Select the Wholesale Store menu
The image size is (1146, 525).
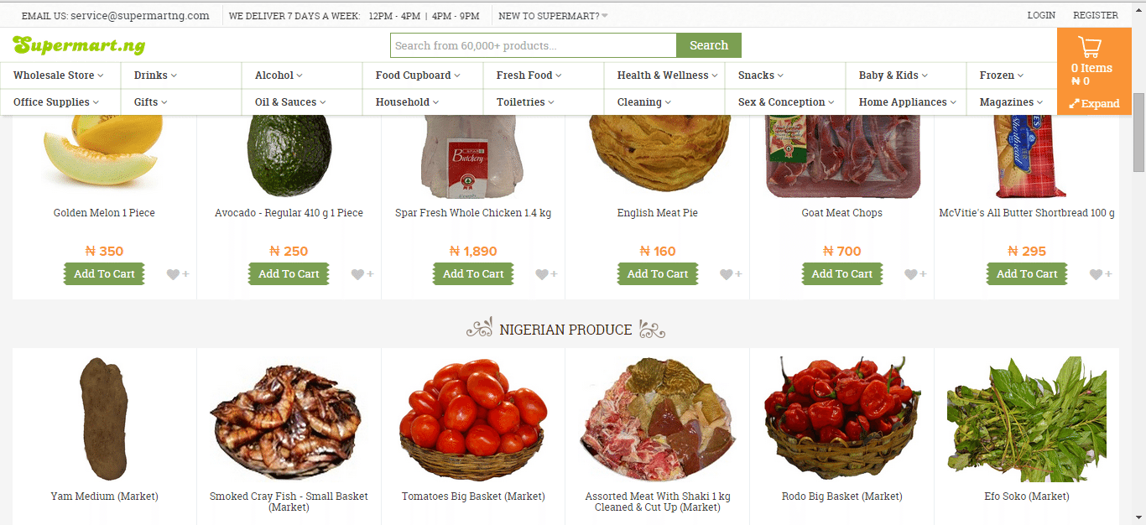(60, 75)
